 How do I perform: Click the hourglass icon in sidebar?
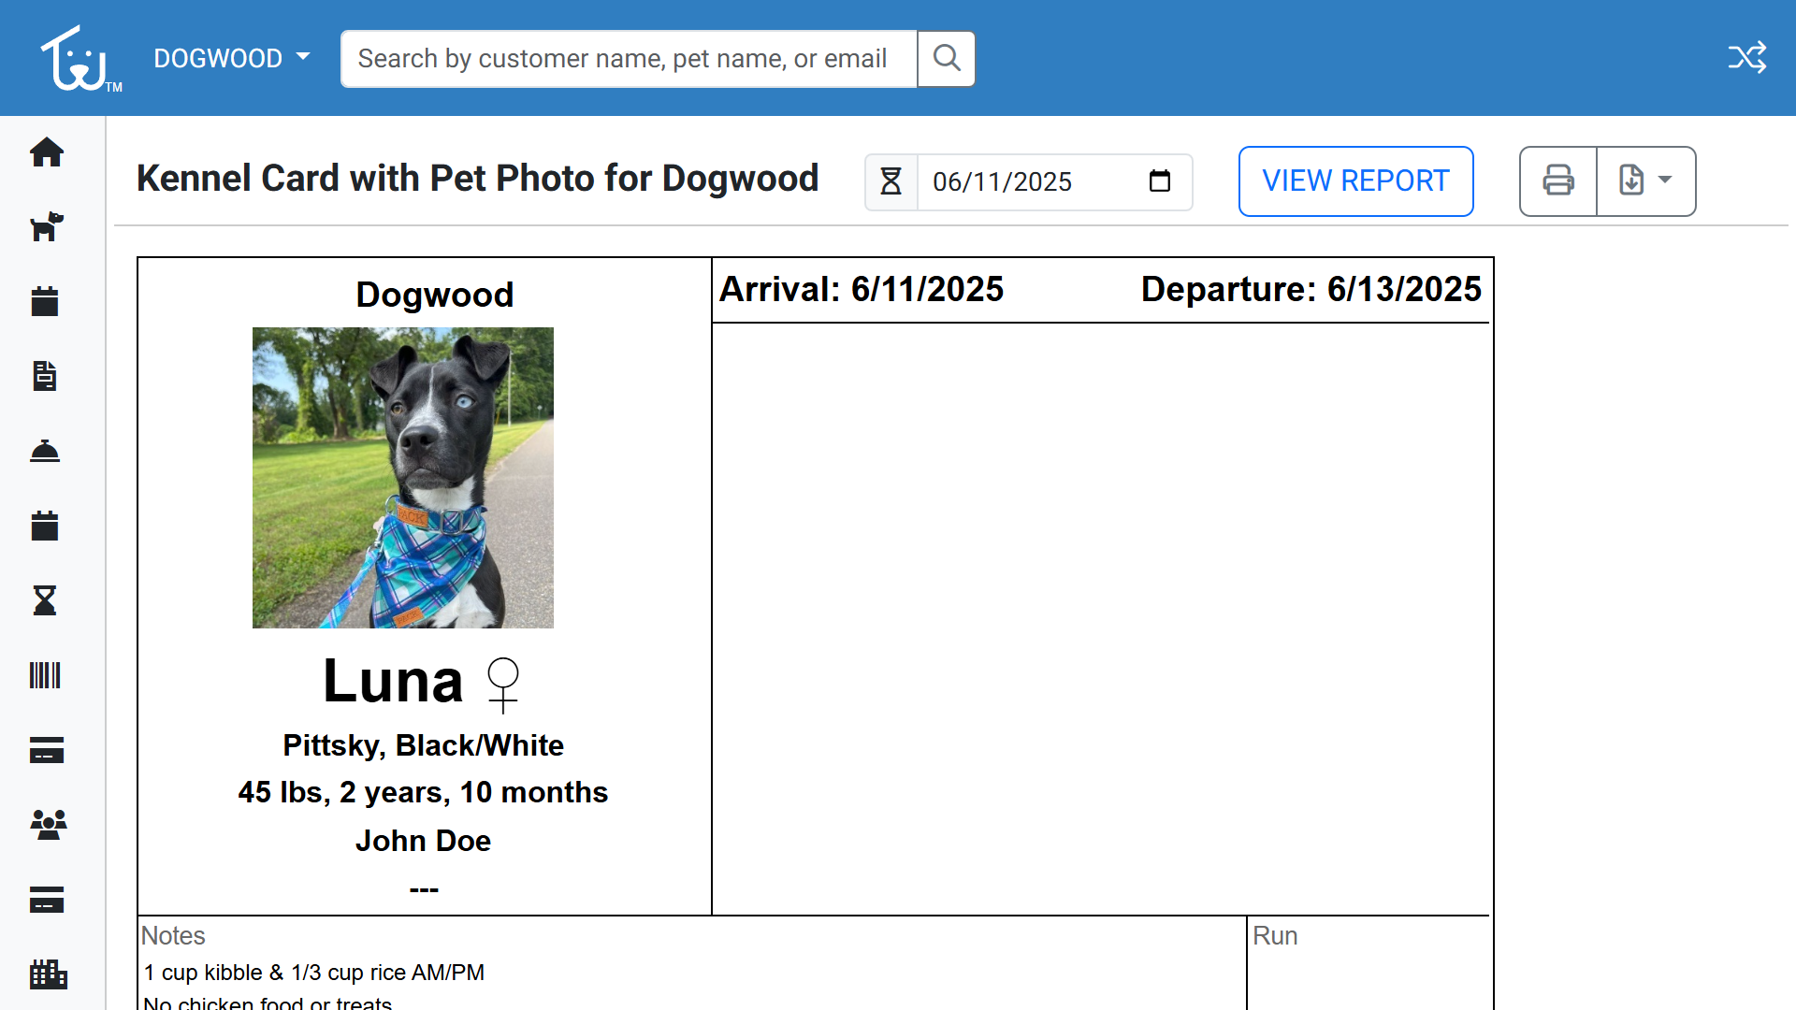click(45, 600)
